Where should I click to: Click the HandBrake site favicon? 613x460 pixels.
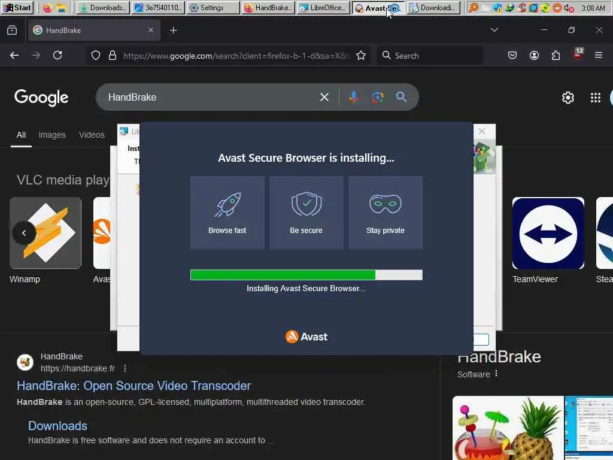(25, 362)
